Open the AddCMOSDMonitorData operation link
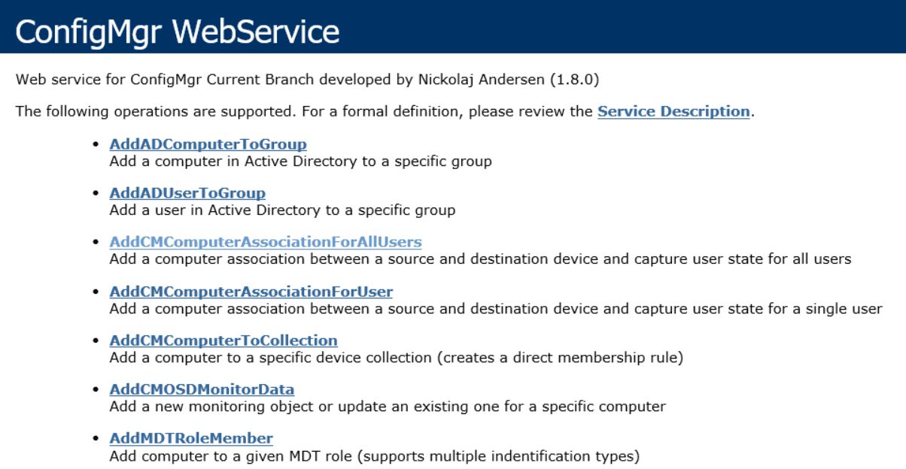This screenshot has width=906, height=469. (202, 389)
